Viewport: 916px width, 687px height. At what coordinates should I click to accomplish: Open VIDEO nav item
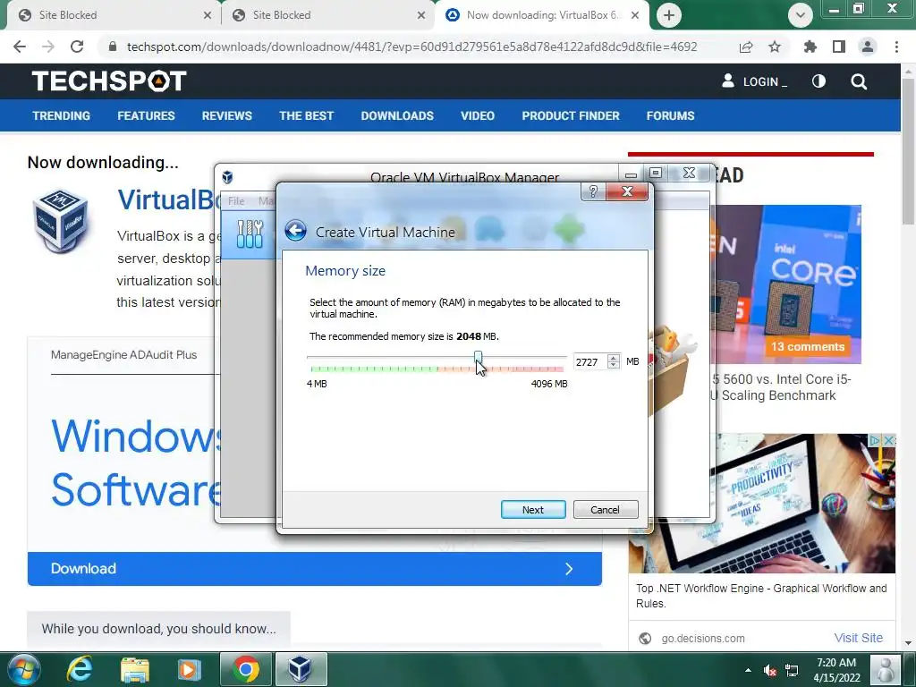click(x=478, y=115)
